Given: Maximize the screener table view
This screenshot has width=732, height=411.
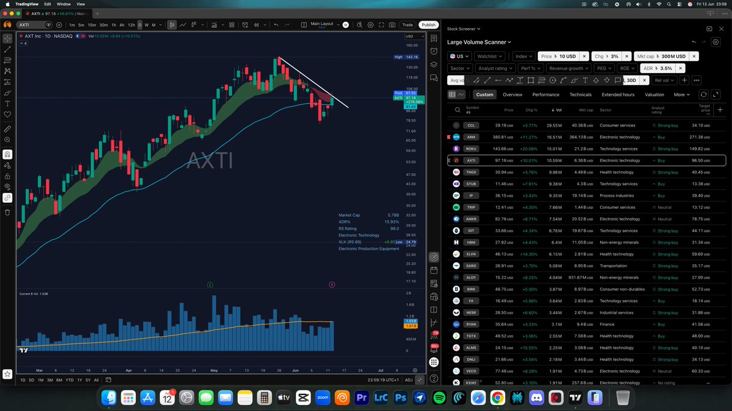Looking at the screenshot, I should 716,94.
